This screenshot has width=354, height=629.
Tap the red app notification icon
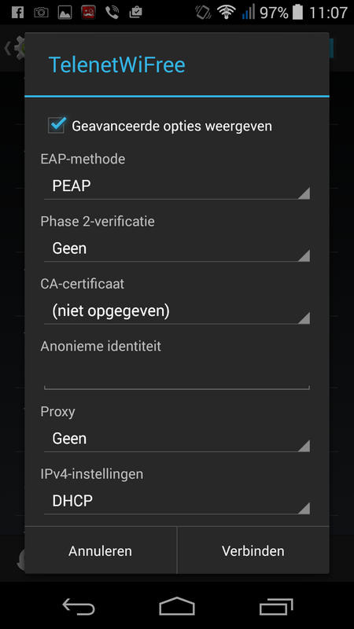coord(88,13)
